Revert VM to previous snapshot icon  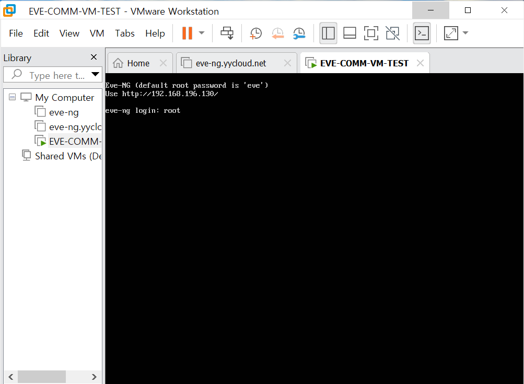pyautogui.click(x=277, y=33)
